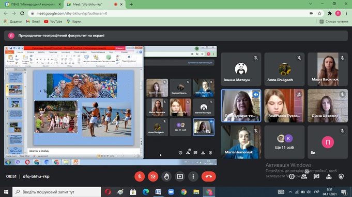Raise hand in the meeting
This screenshot has height=197, width=352.
click(x=166, y=176)
